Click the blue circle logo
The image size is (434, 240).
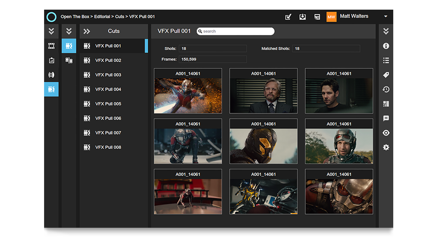[x=51, y=17]
